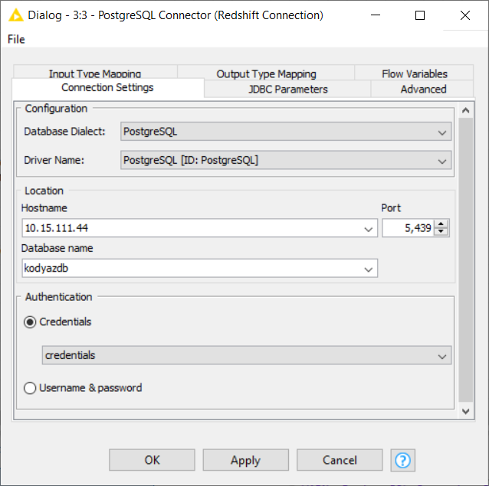489x486 pixels.
Task: Click the Apply button
Action: [246, 460]
